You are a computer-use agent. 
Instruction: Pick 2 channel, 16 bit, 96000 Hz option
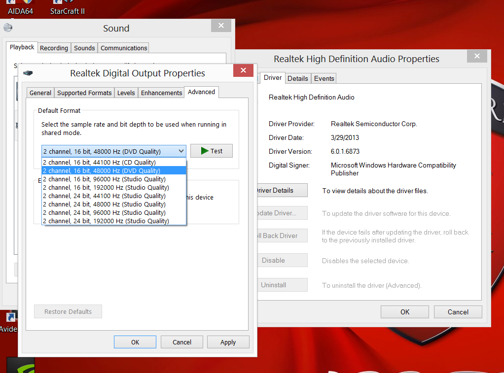pyautogui.click(x=114, y=179)
